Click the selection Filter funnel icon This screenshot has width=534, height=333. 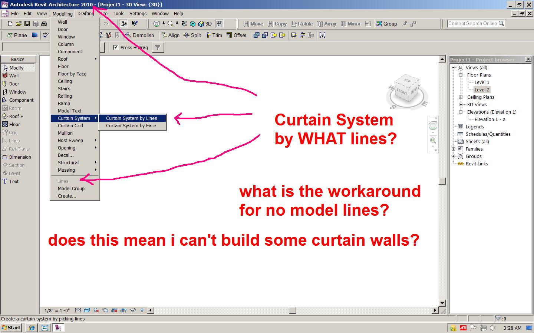(x=158, y=47)
